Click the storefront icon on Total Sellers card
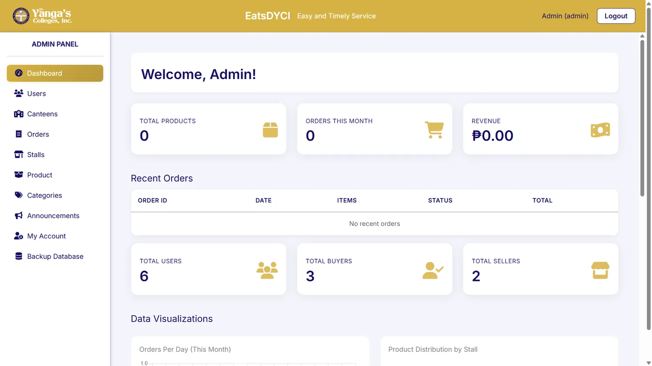The image size is (652, 366). (x=600, y=270)
